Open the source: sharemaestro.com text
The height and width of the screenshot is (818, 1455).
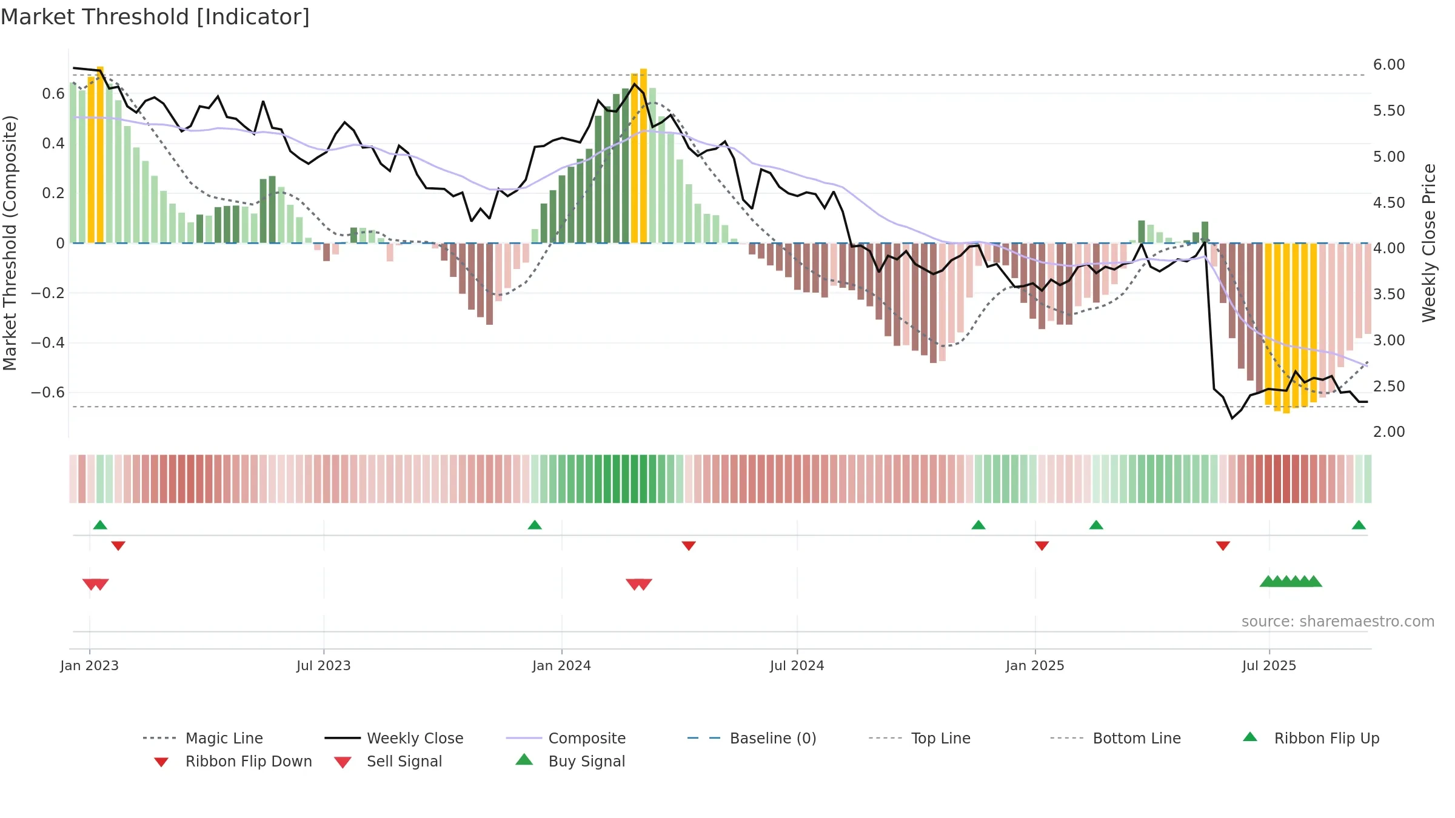(1338, 622)
